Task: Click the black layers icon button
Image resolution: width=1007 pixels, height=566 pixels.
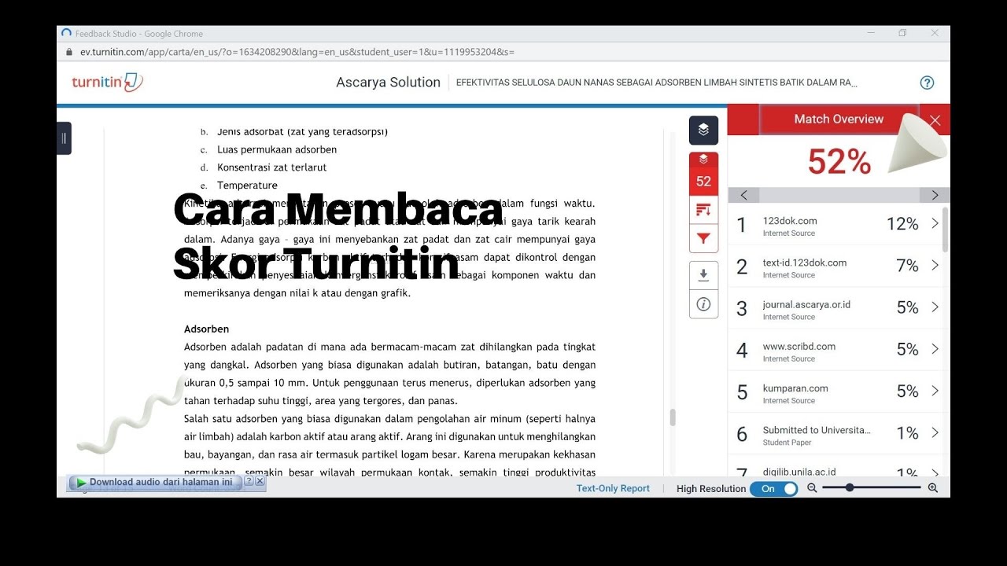Action: [x=703, y=130]
